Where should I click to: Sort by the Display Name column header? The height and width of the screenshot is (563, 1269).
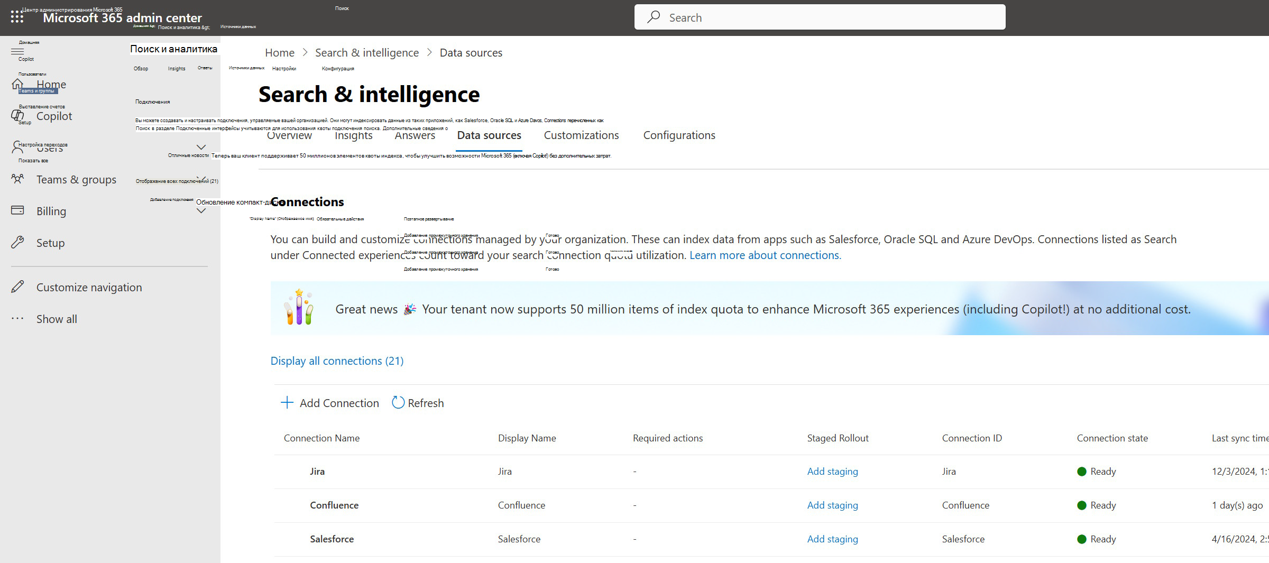pos(527,438)
